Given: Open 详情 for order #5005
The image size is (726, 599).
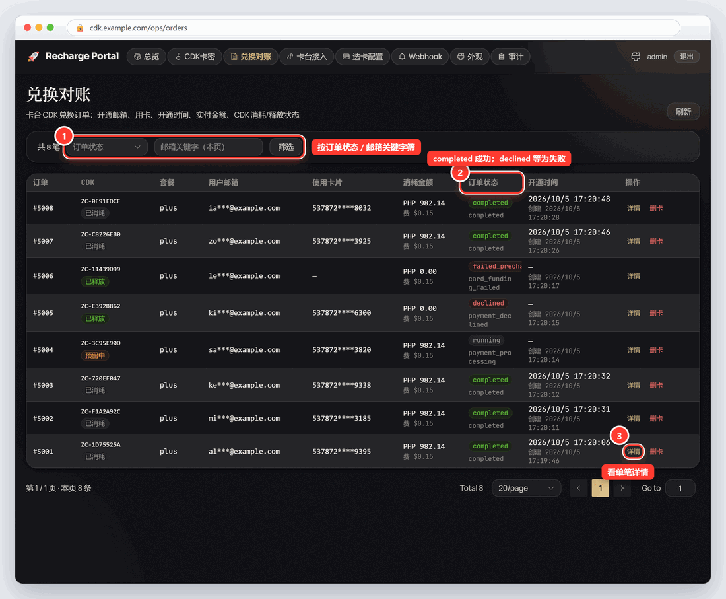Looking at the screenshot, I should click(x=634, y=313).
